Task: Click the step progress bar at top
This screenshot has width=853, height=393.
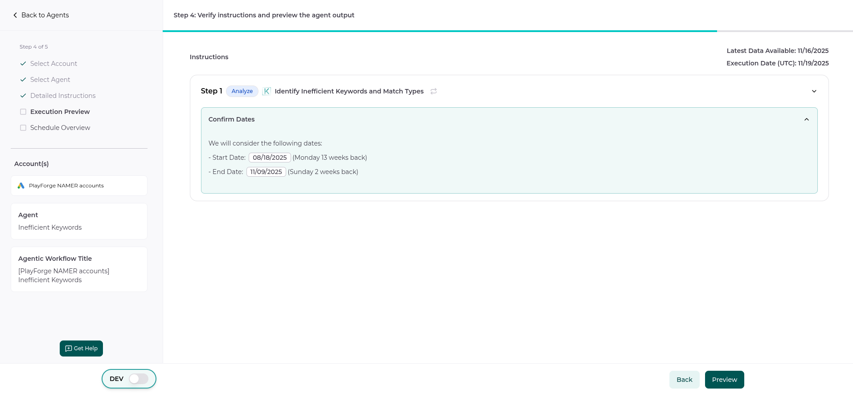Action: [x=439, y=31]
